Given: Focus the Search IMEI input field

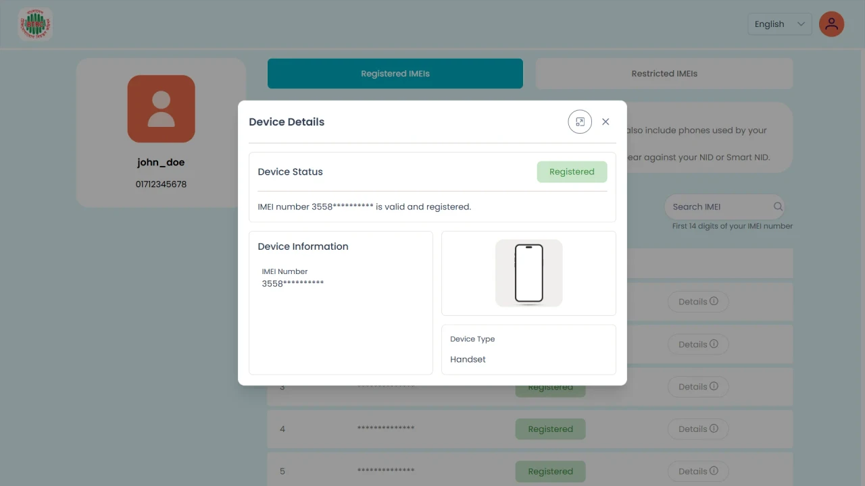Looking at the screenshot, I should (x=725, y=207).
